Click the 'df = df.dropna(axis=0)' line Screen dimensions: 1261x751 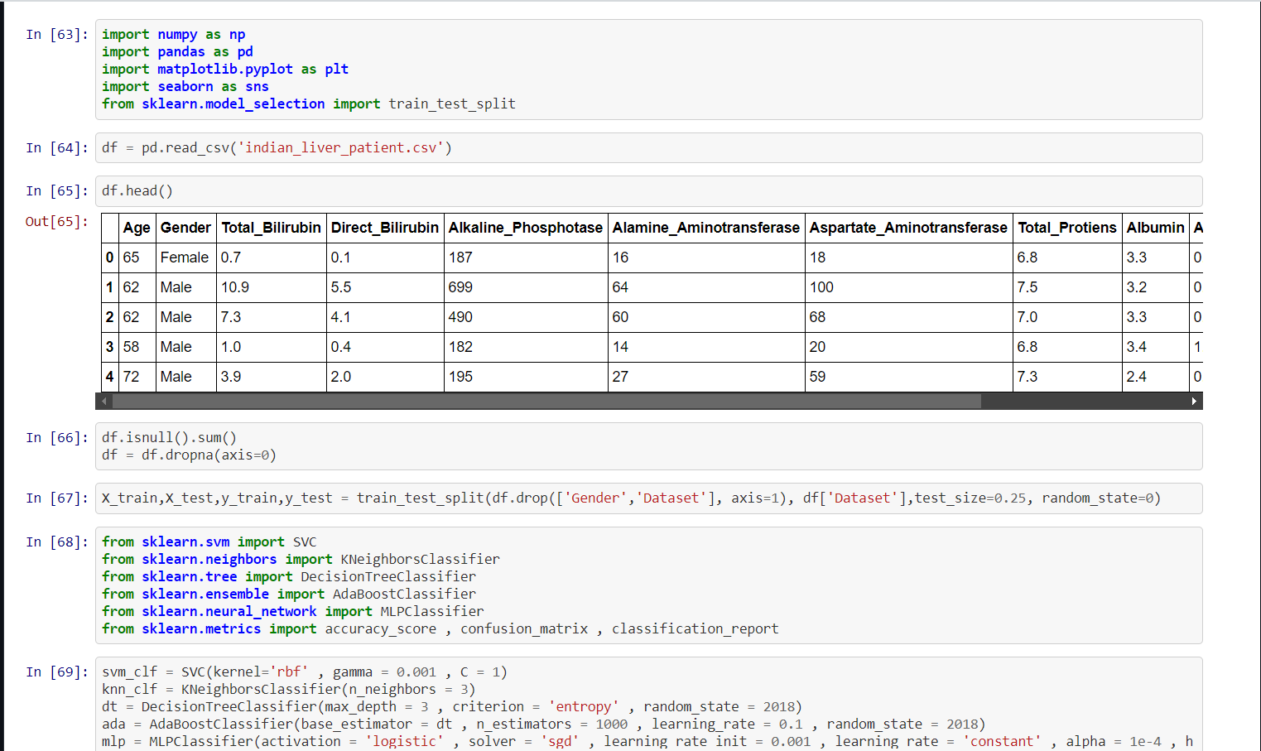[189, 455]
